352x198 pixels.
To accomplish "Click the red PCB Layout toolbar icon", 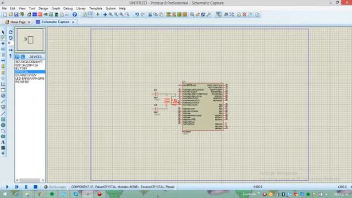I will pos(40,15).
